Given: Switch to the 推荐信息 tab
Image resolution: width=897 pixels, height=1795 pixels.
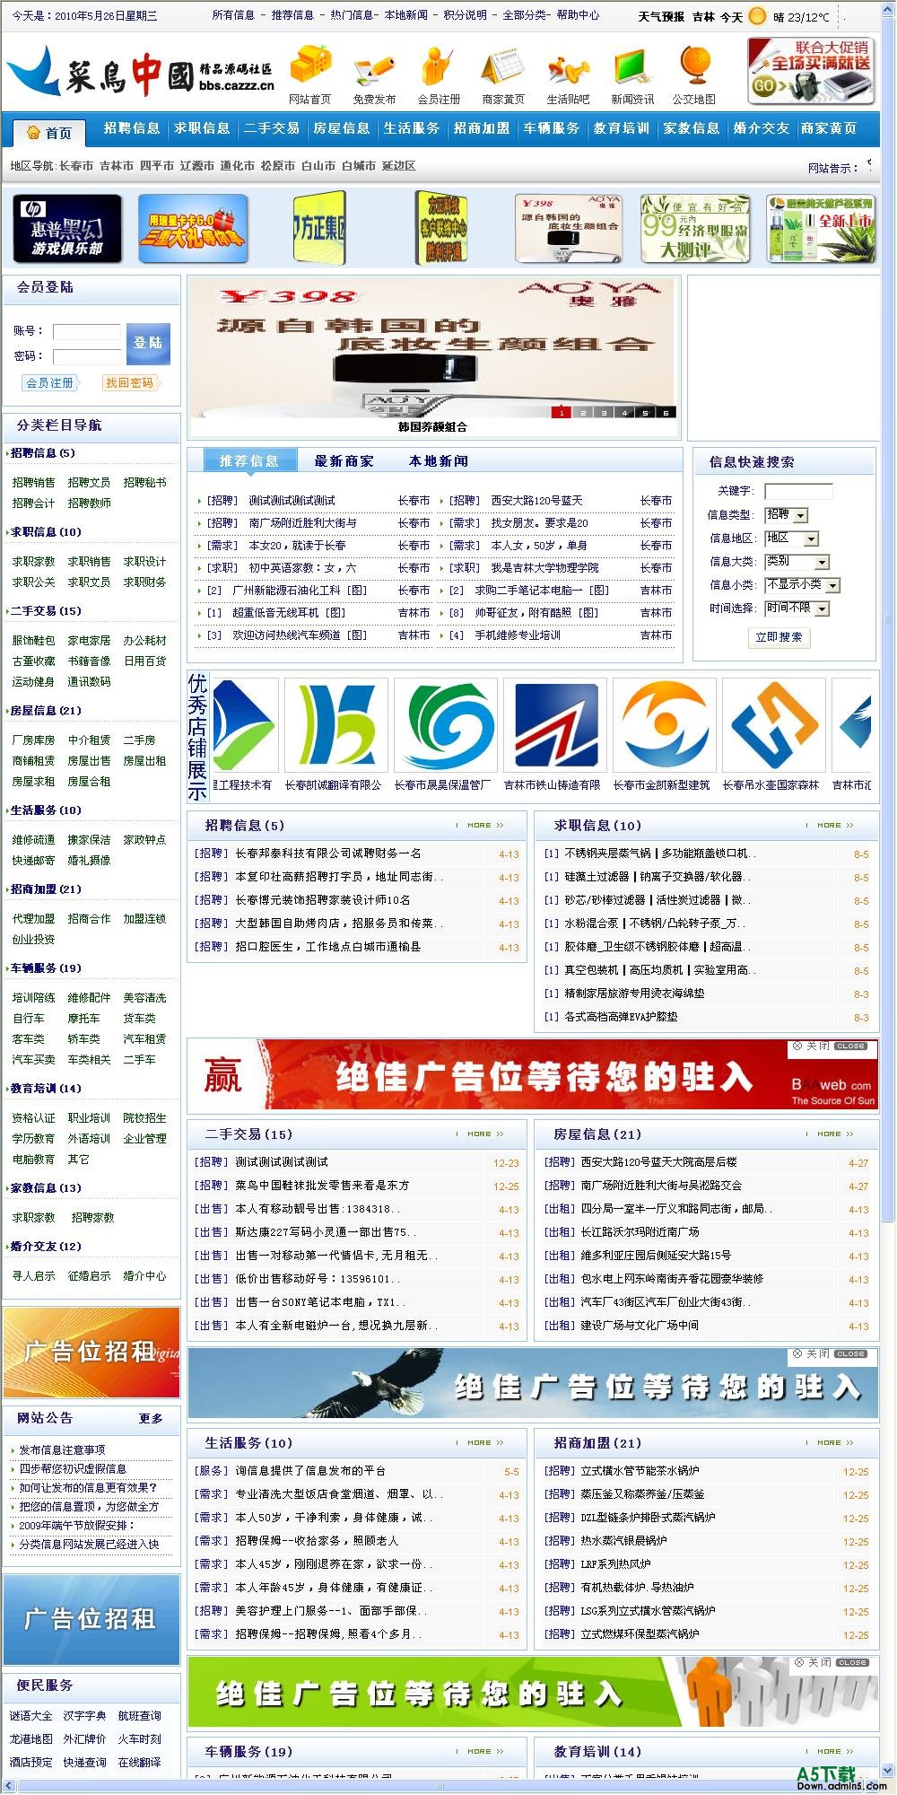Looking at the screenshot, I should pos(248,460).
